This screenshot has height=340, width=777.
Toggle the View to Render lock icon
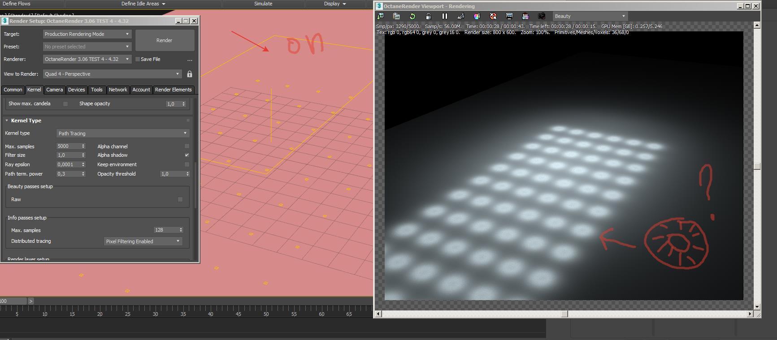(190, 74)
